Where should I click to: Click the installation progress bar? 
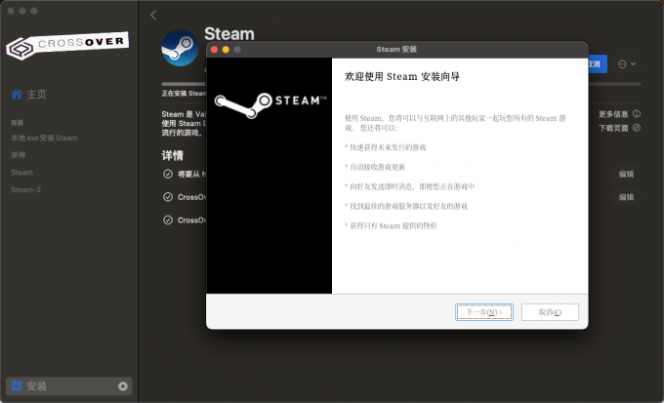tap(614, 84)
